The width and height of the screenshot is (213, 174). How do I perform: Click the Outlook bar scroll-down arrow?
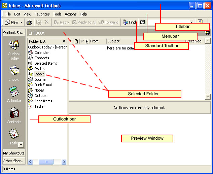click(21, 145)
